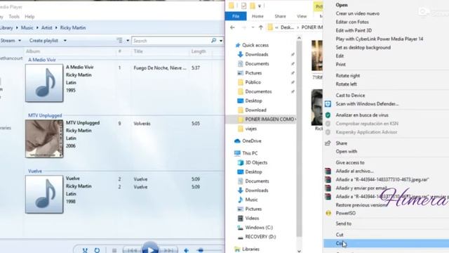Open Downloads under Quick access
This screenshot has height=253, width=449.
tap(257, 54)
